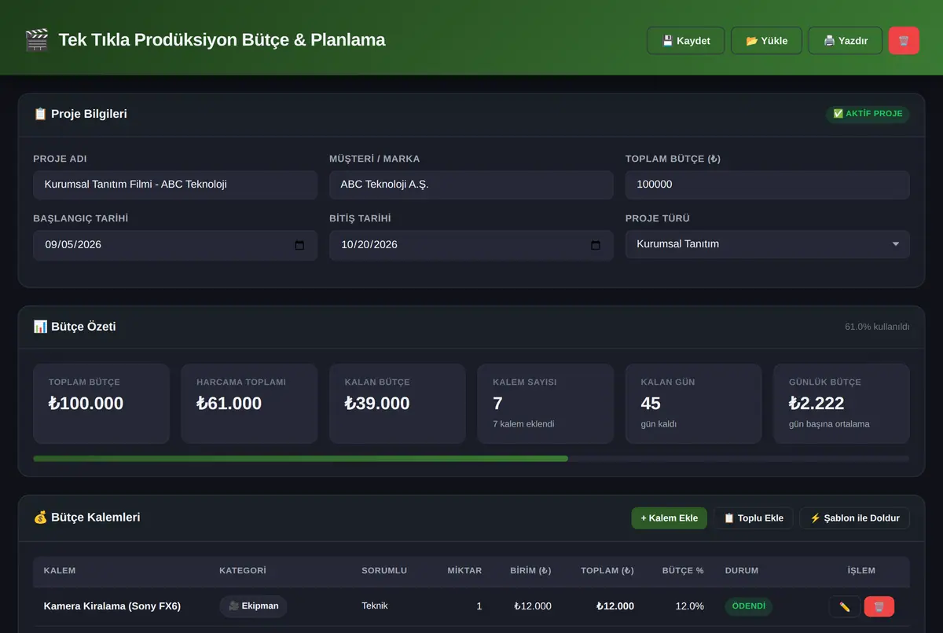Click the SORUMLU column header
Viewport: 943px width, 633px height.
point(384,571)
